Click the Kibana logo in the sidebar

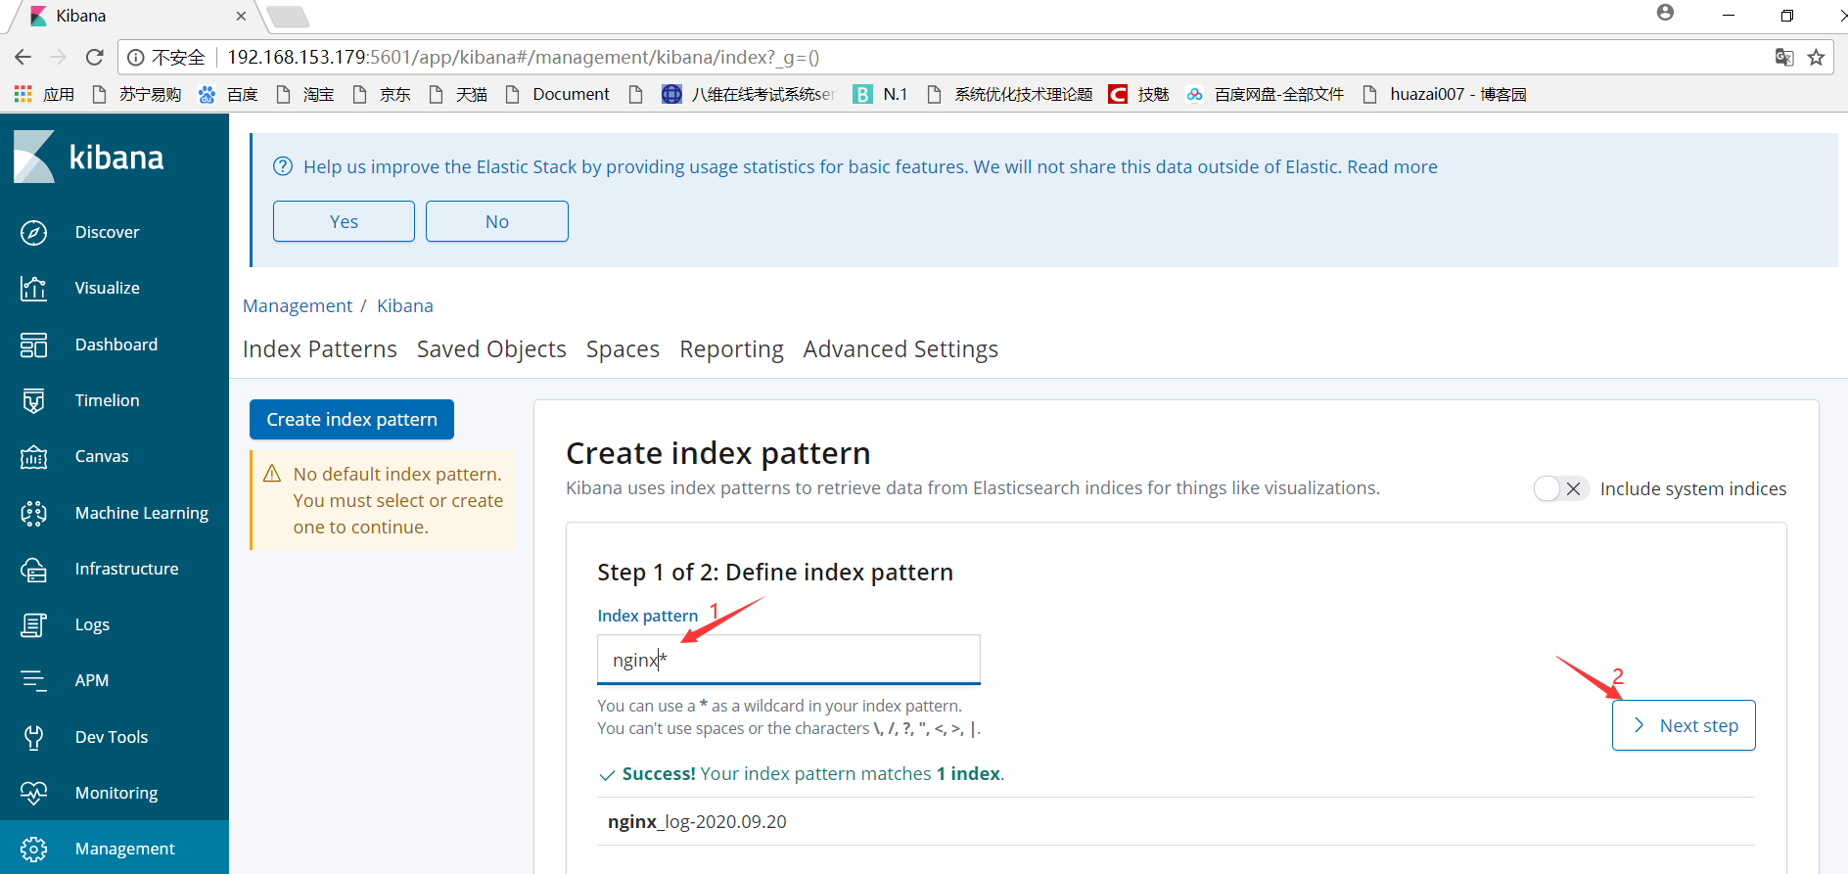89,157
